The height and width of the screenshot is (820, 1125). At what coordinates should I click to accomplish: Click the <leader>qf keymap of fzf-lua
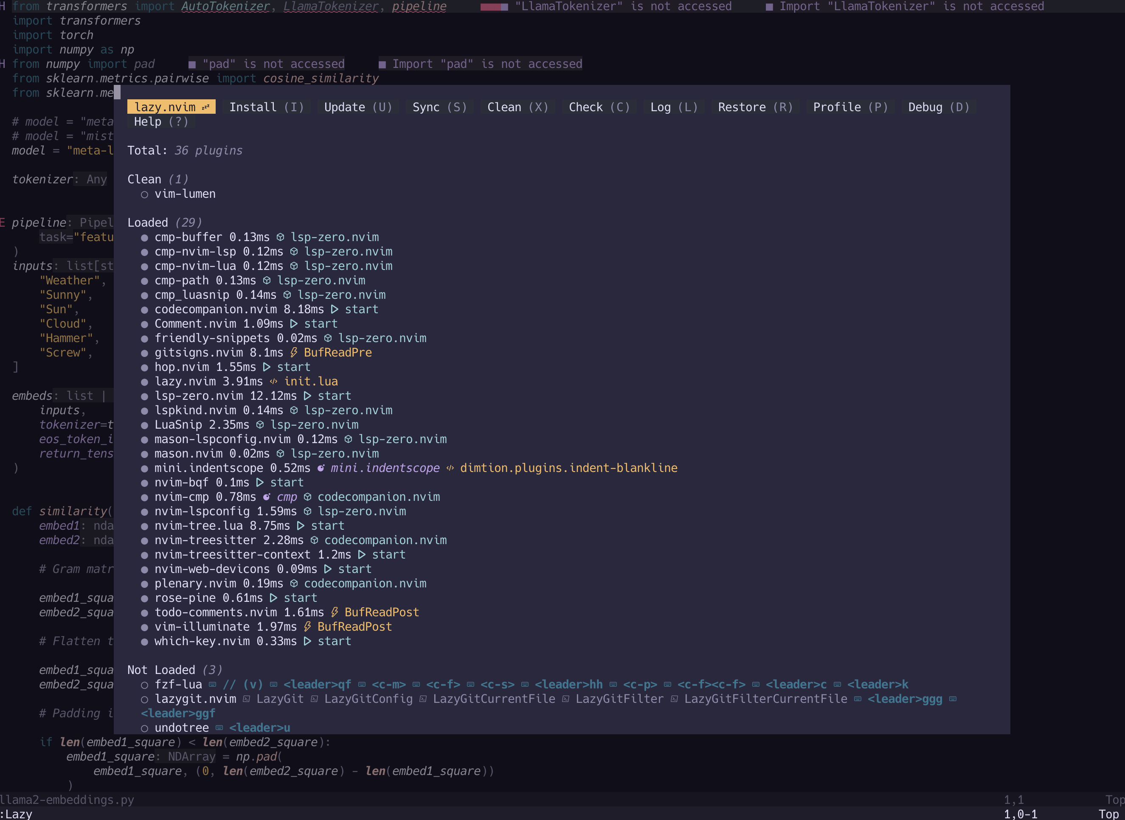click(x=317, y=685)
